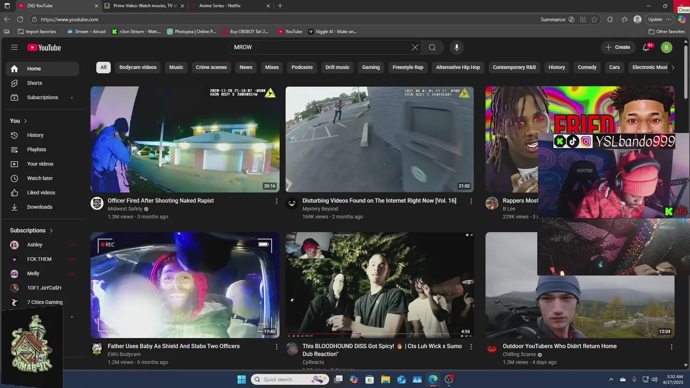Expand the You section chevron

pyautogui.click(x=25, y=121)
